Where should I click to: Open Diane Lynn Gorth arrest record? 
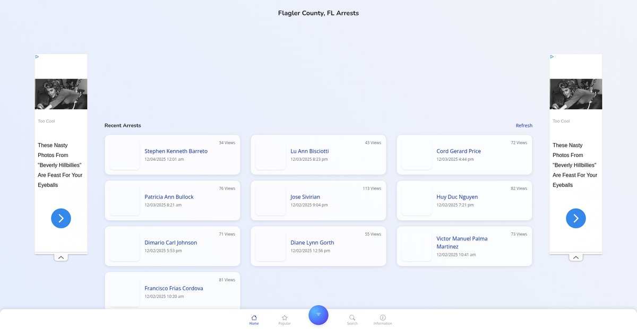point(318,246)
